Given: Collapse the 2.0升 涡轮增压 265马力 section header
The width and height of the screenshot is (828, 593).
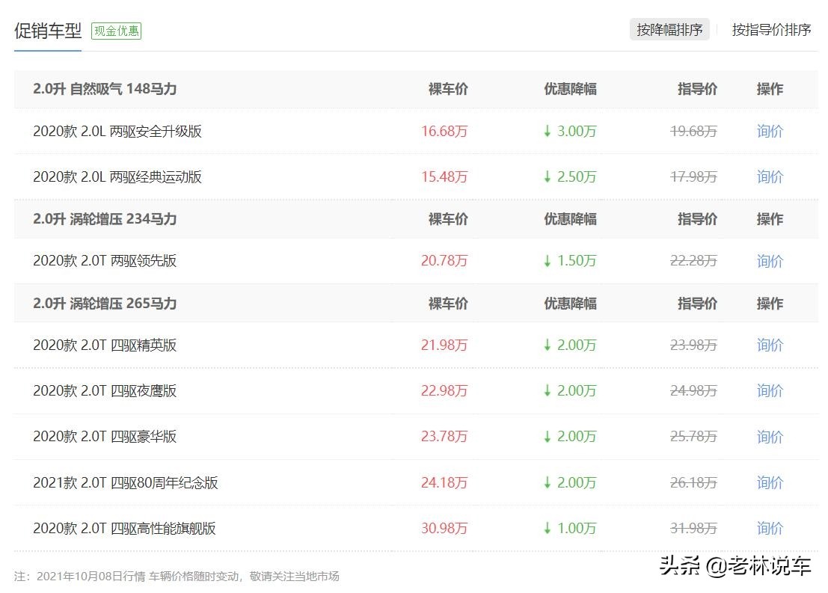Looking at the screenshot, I should (105, 304).
